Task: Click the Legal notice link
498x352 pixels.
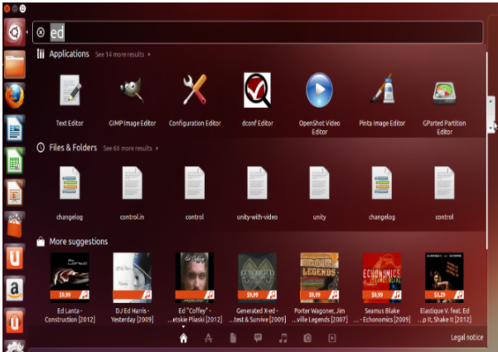Action: coord(467,337)
